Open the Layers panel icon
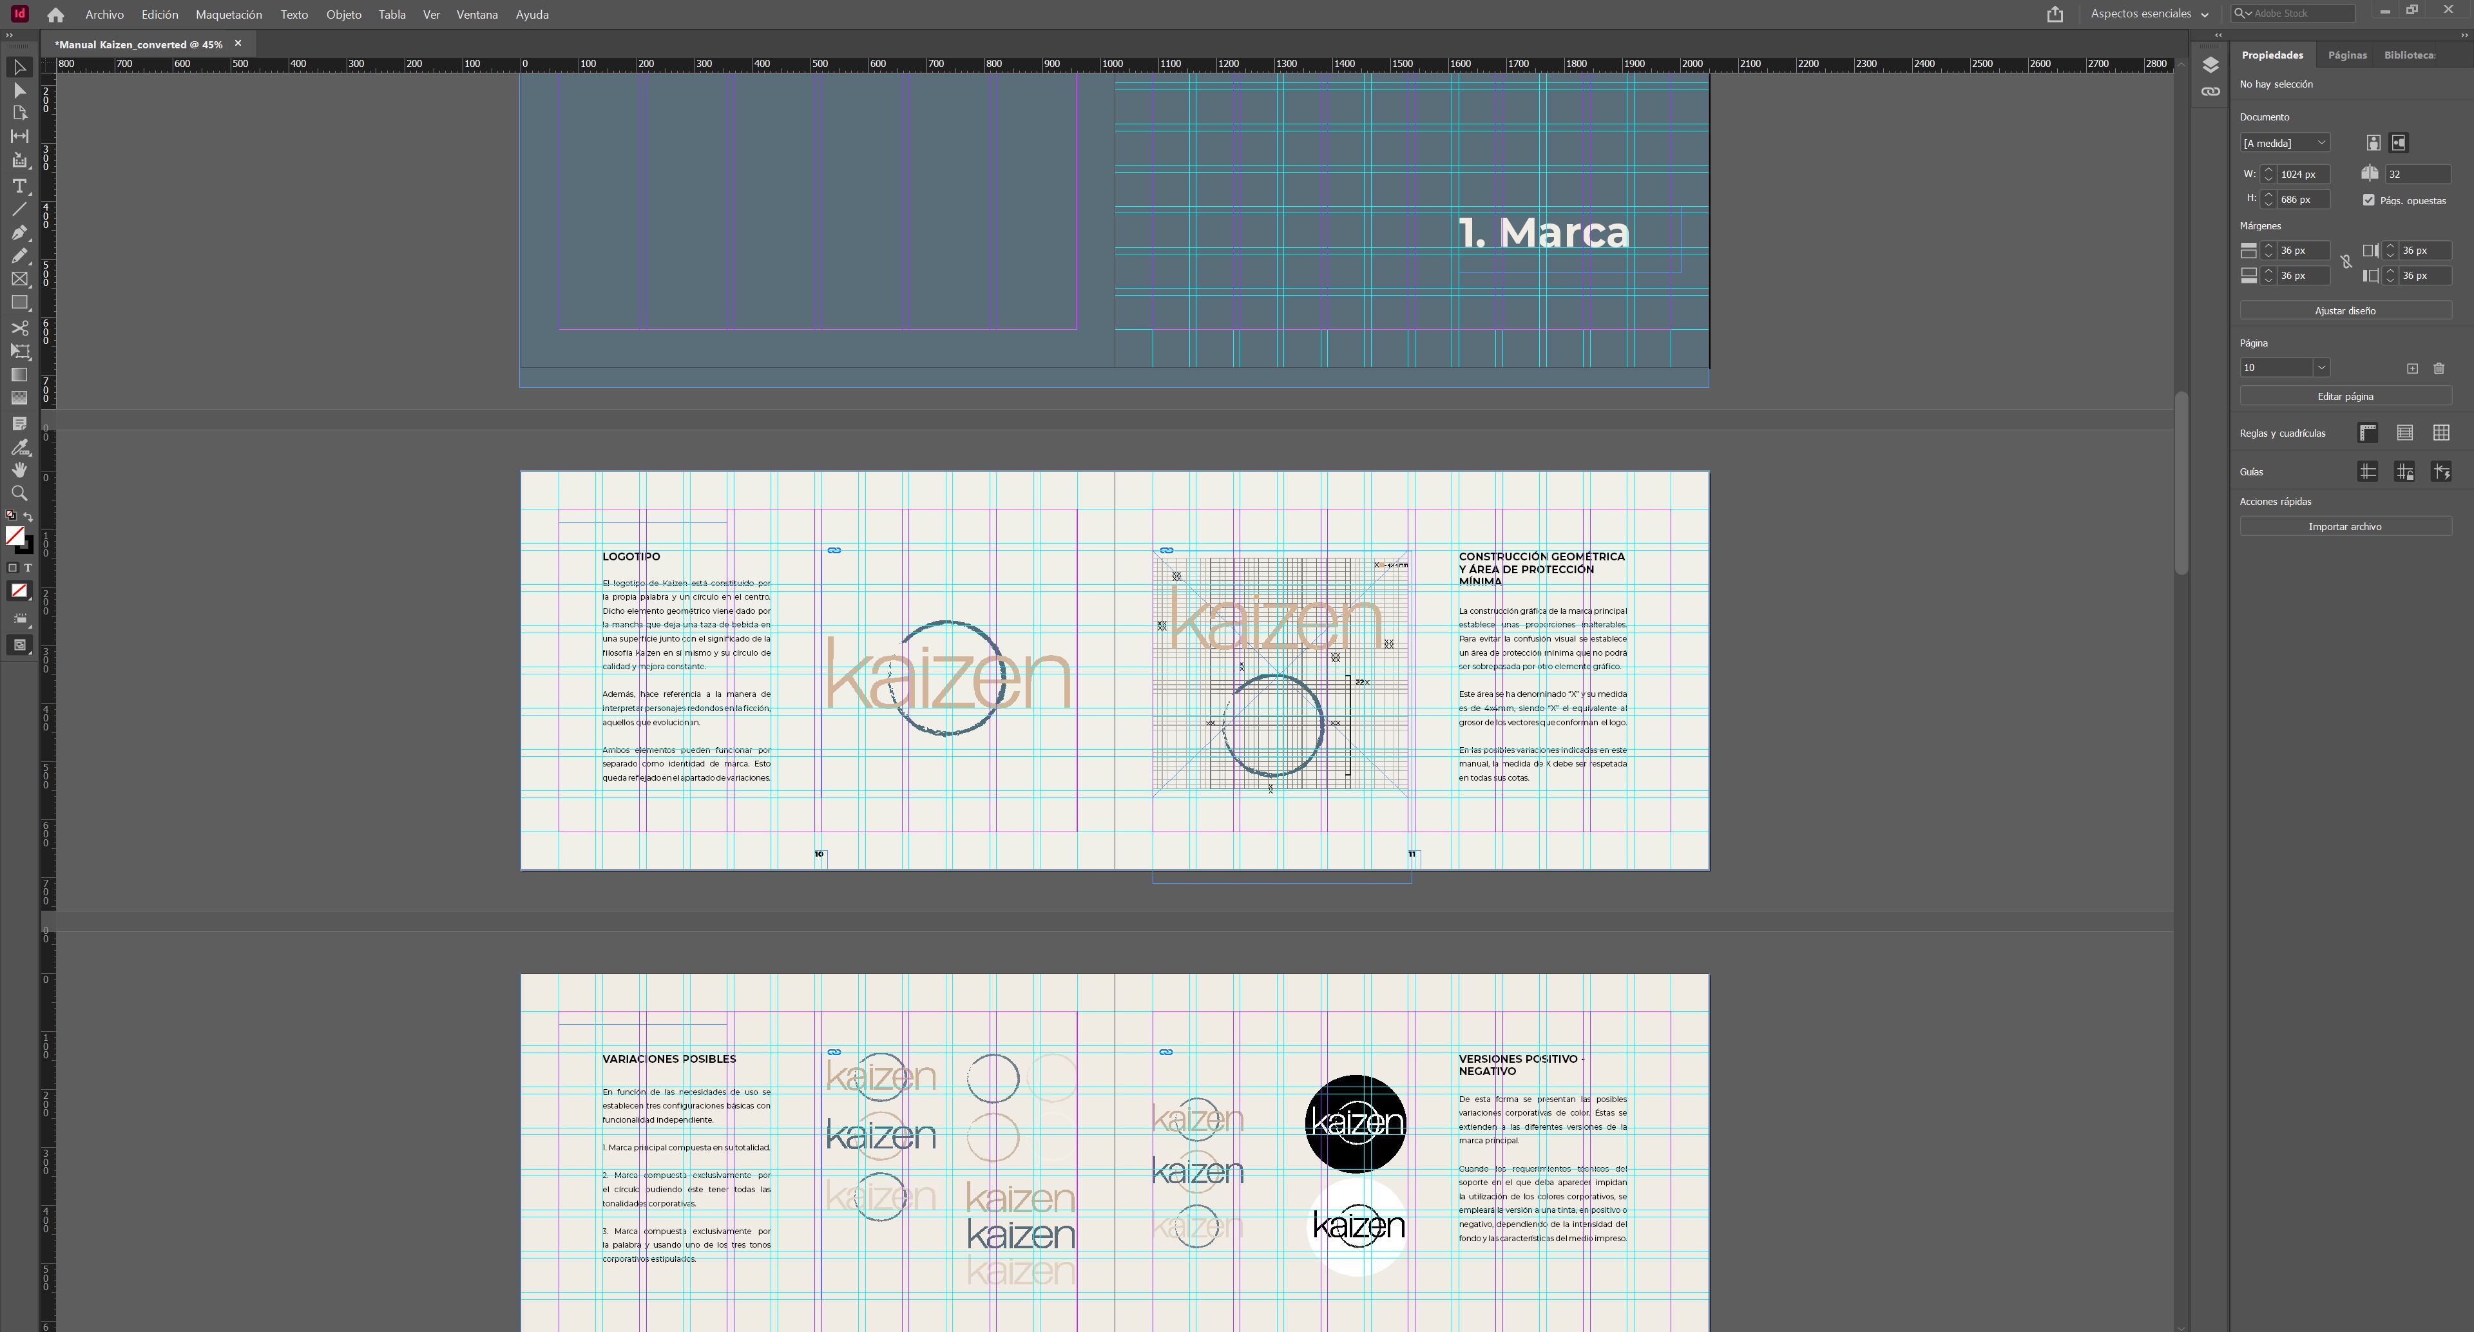The image size is (2474, 1332). pyautogui.click(x=2210, y=65)
